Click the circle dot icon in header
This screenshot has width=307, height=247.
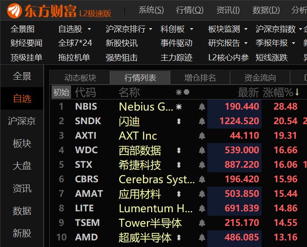point(187,92)
